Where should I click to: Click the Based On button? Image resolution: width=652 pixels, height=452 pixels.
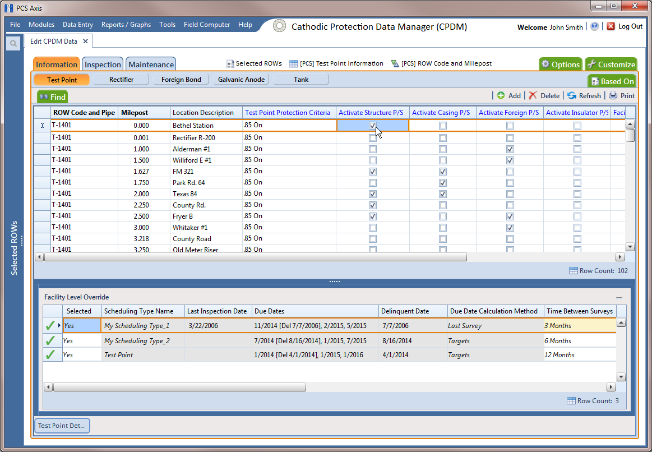point(612,81)
